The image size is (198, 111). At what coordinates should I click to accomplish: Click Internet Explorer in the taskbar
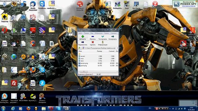[x=13, y=109]
